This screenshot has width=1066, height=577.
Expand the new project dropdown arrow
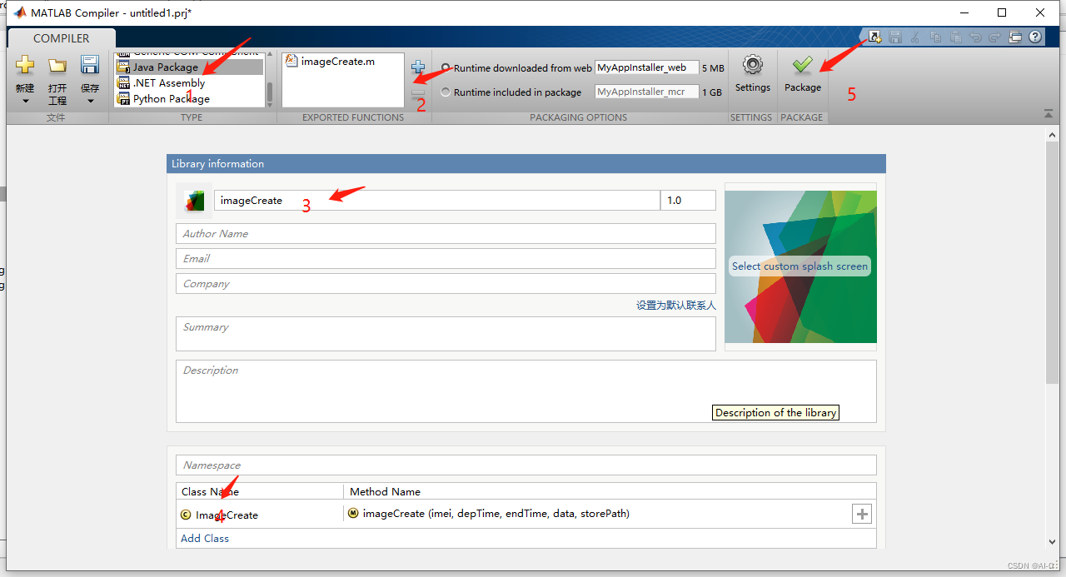(x=25, y=102)
